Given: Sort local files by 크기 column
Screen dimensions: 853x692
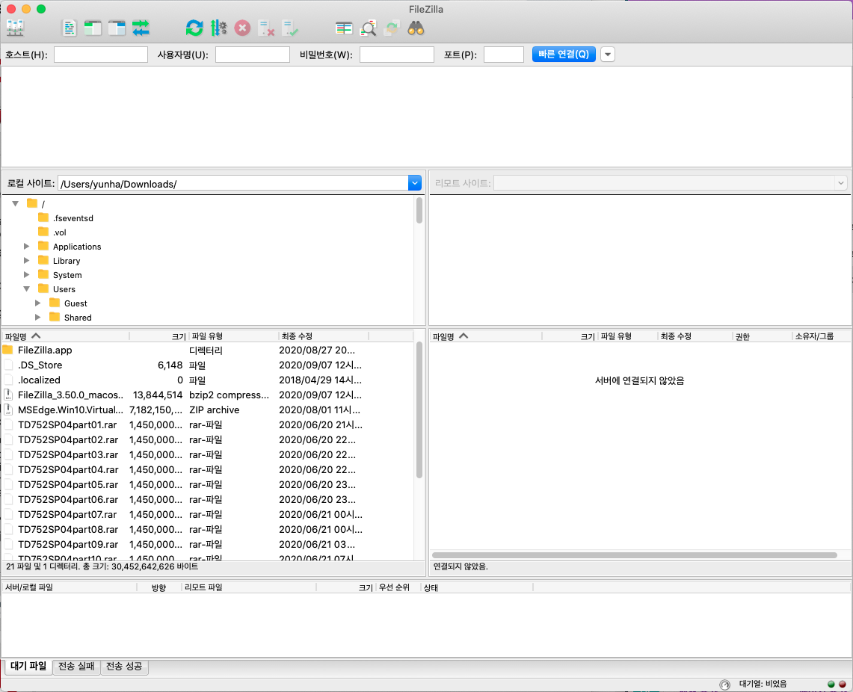Looking at the screenshot, I should click(x=158, y=336).
